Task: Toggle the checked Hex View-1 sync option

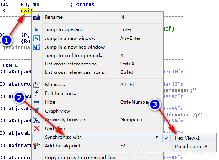Action: (x=189, y=138)
